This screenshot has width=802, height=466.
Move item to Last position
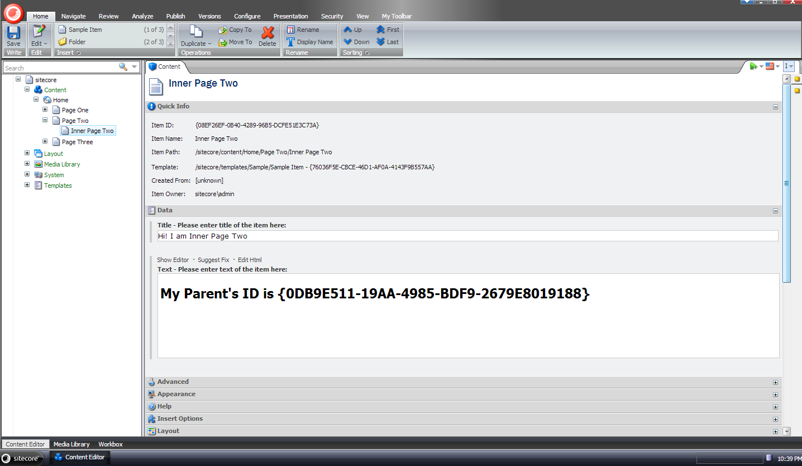pyautogui.click(x=388, y=42)
